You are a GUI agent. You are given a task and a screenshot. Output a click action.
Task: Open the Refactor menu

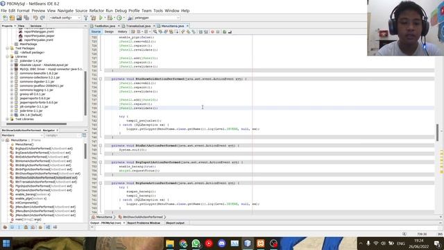tap(96, 10)
